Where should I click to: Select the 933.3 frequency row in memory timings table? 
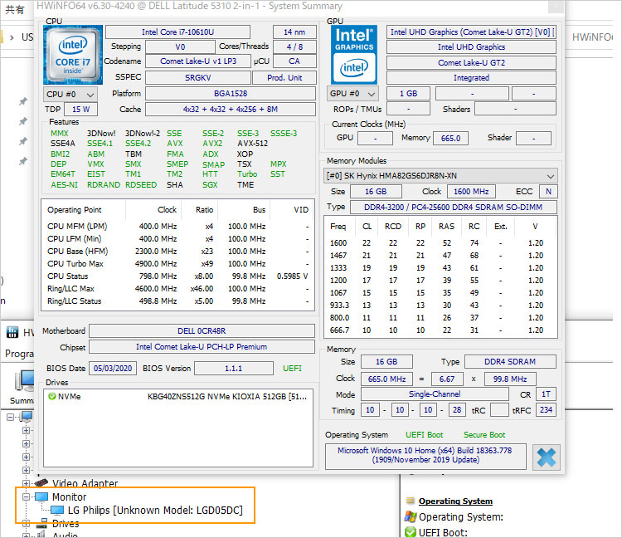click(x=440, y=306)
